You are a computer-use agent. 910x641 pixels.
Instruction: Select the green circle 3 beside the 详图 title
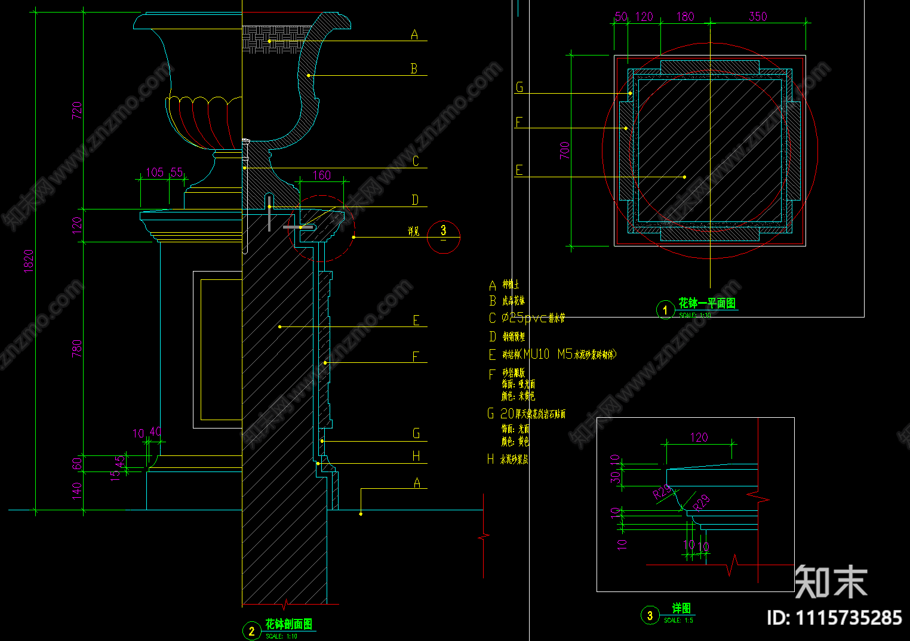pos(650,615)
